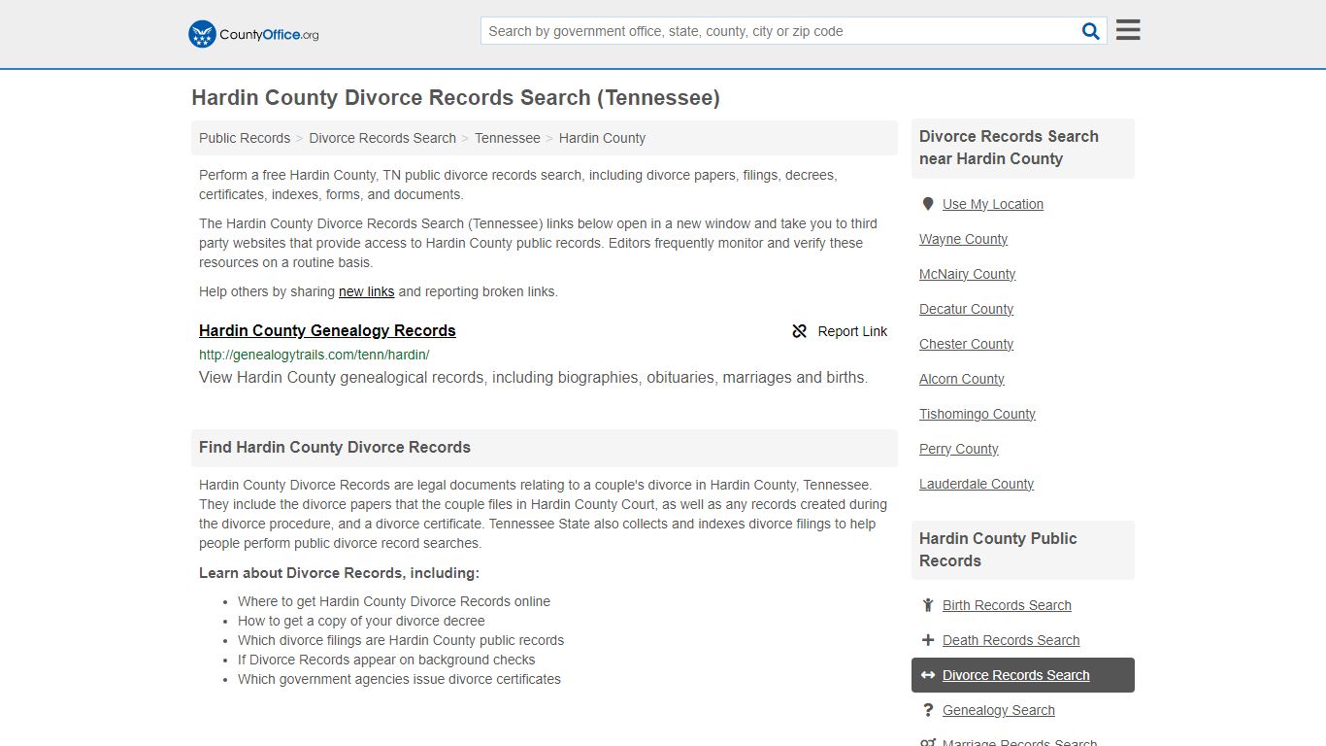Click the Birth Records Search icon

click(x=928, y=605)
